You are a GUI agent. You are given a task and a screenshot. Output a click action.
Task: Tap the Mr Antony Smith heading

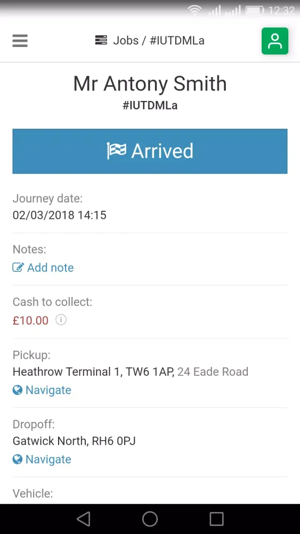150,83
